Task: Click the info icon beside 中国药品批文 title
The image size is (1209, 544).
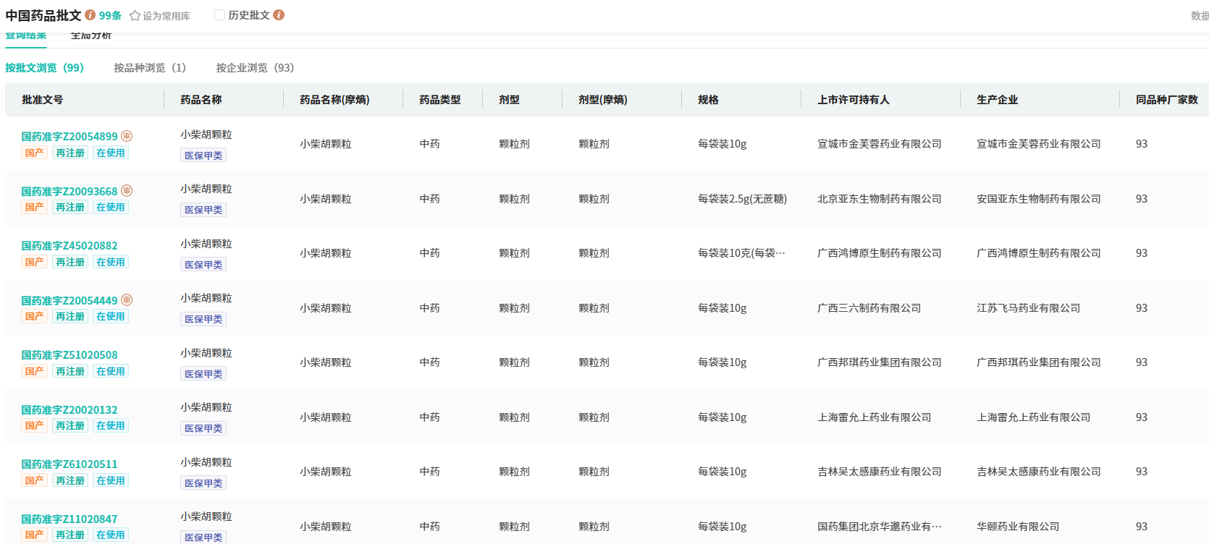Action: tap(90, 15)
